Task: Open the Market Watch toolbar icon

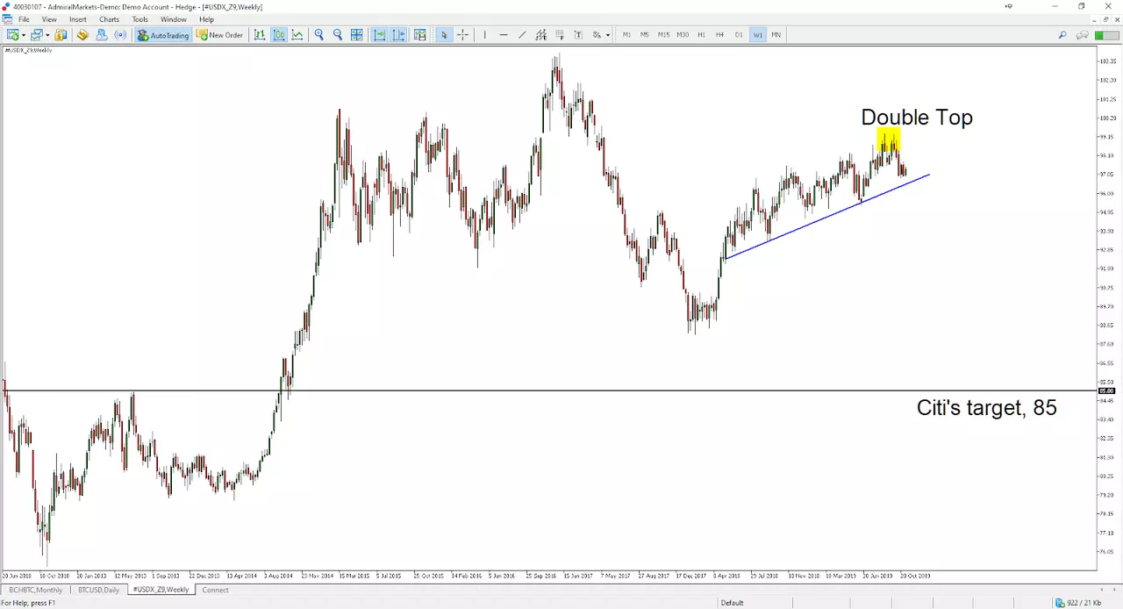Action: pyautogui.click(x=61, y=35)
